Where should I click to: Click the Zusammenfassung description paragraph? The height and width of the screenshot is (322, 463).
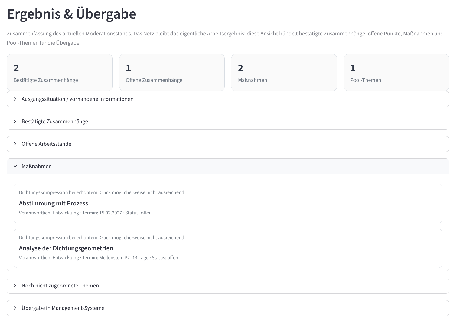(x=225, y=38)
